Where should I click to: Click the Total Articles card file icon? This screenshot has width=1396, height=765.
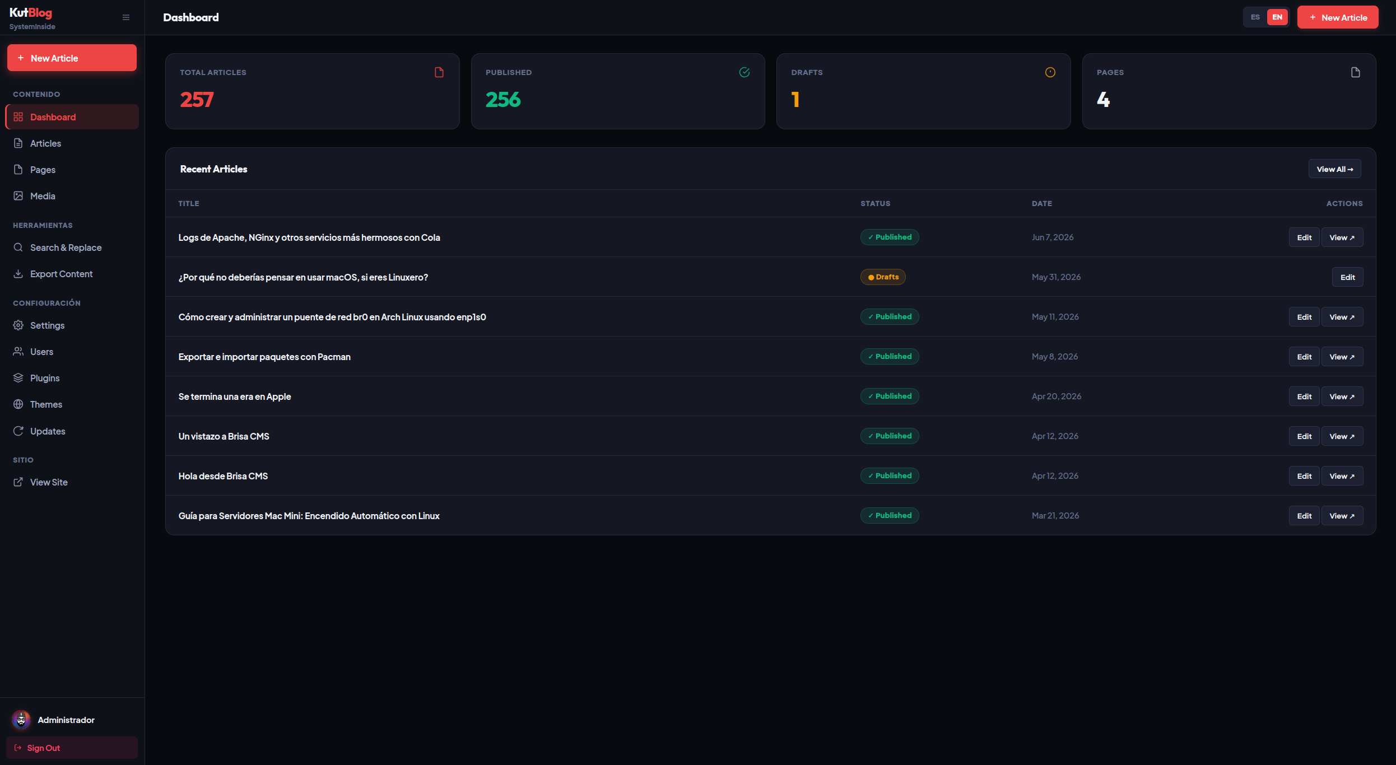click(439, 72)
